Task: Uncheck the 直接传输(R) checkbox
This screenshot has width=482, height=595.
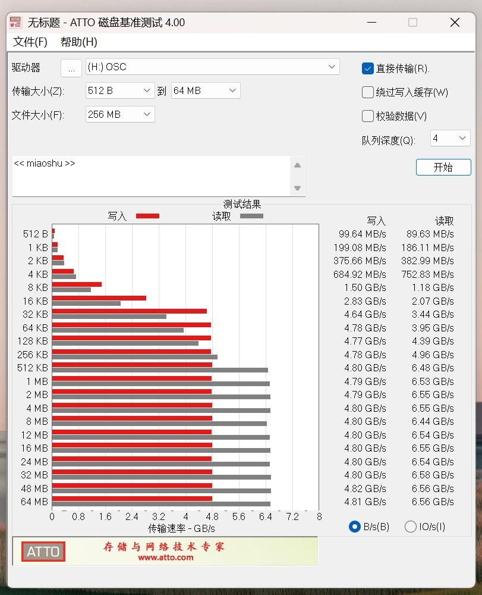Action: pyautogui.click(x=367, y=68)
